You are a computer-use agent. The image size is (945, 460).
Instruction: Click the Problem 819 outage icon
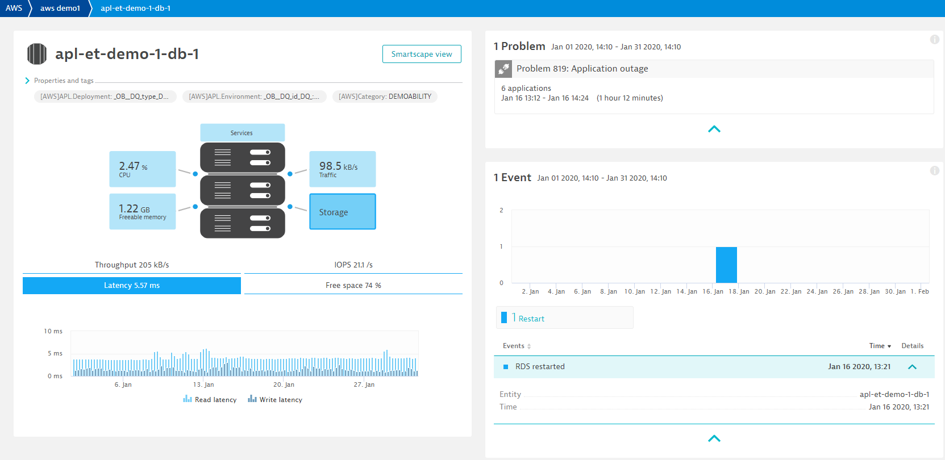[x=503, y=69]
